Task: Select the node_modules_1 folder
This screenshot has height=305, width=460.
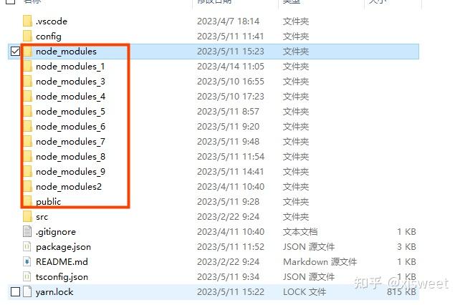Action: [70, 67]
